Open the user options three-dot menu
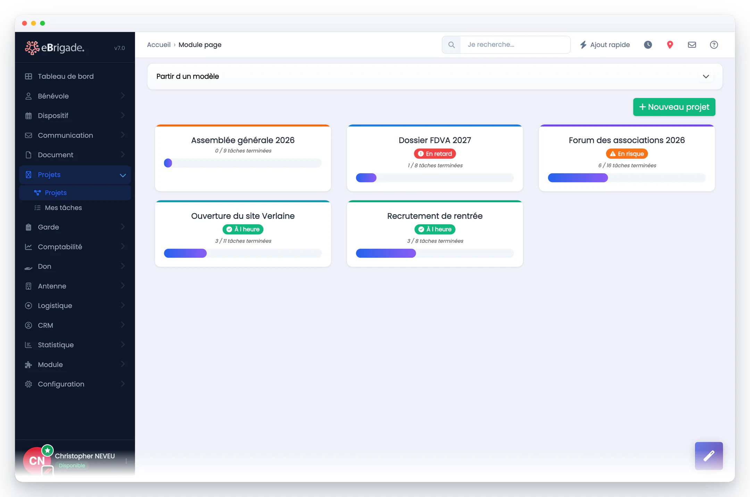Screen dimensions: 750x497 click(126, 461)
